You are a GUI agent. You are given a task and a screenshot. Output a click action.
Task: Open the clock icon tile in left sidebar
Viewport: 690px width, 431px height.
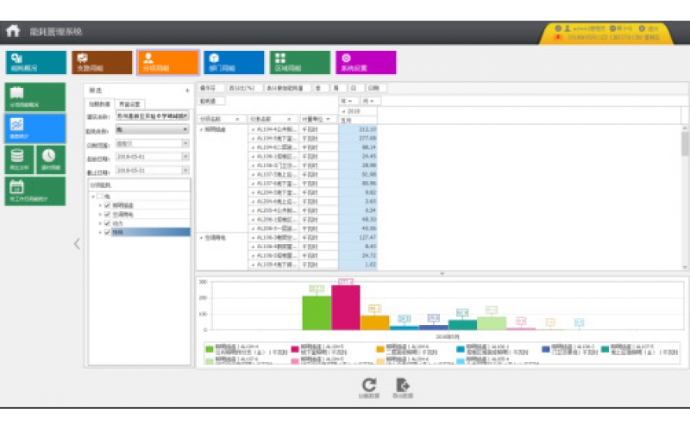tap(49, 159)
